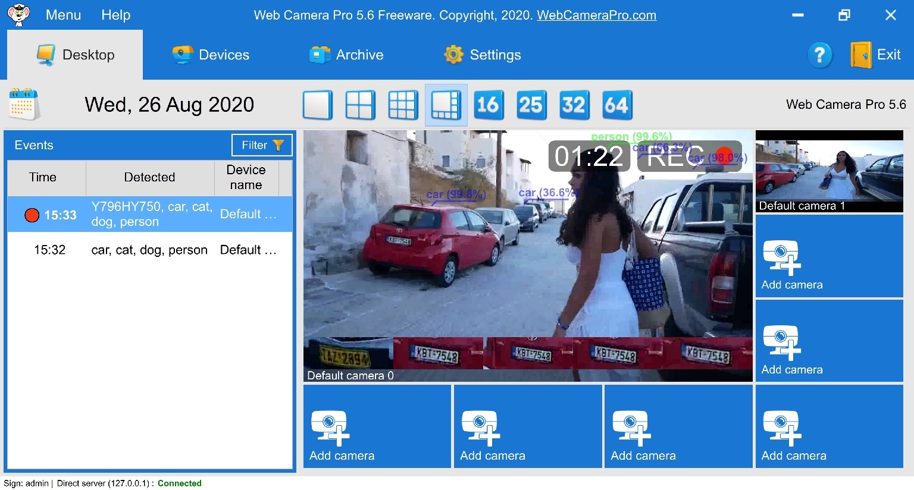
Task: Select the single camera view layout
Action: [x=317, y=105]
